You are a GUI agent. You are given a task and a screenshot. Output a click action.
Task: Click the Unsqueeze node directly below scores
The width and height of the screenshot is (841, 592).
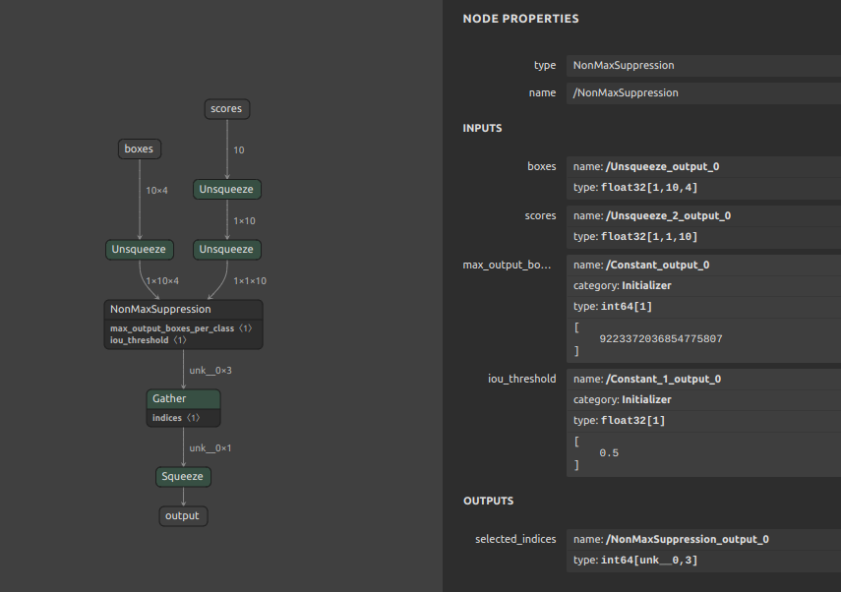click(227, 189)
